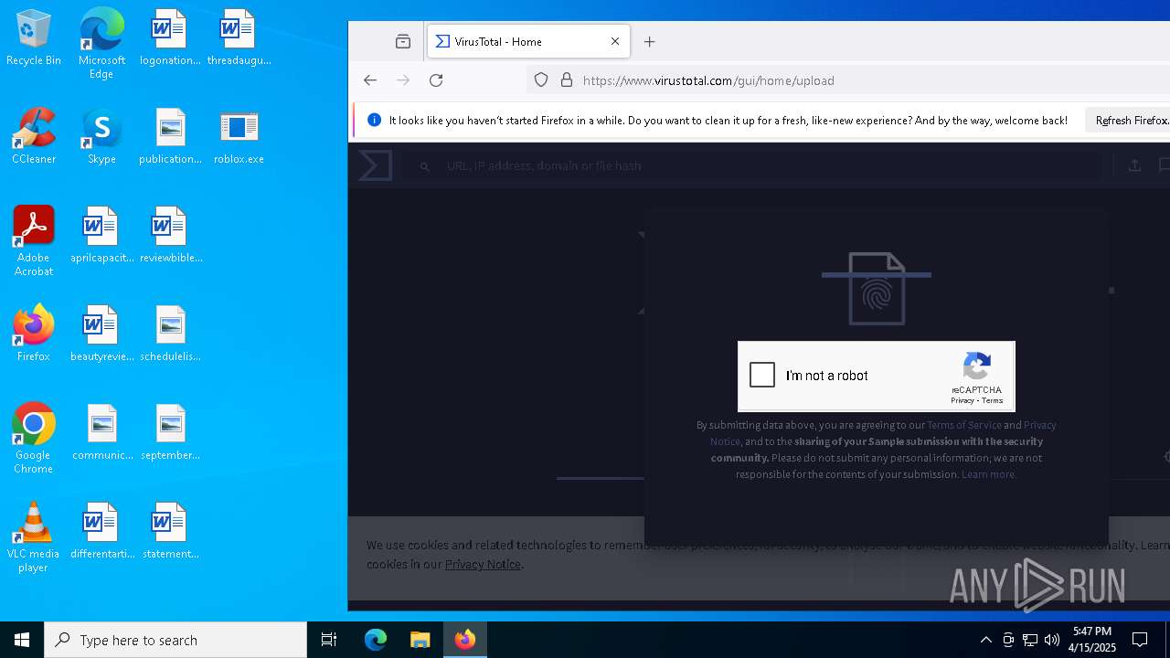
Task: Open the taskbar clock and date
Action: pyautogui.click(x=1092, y=640)
